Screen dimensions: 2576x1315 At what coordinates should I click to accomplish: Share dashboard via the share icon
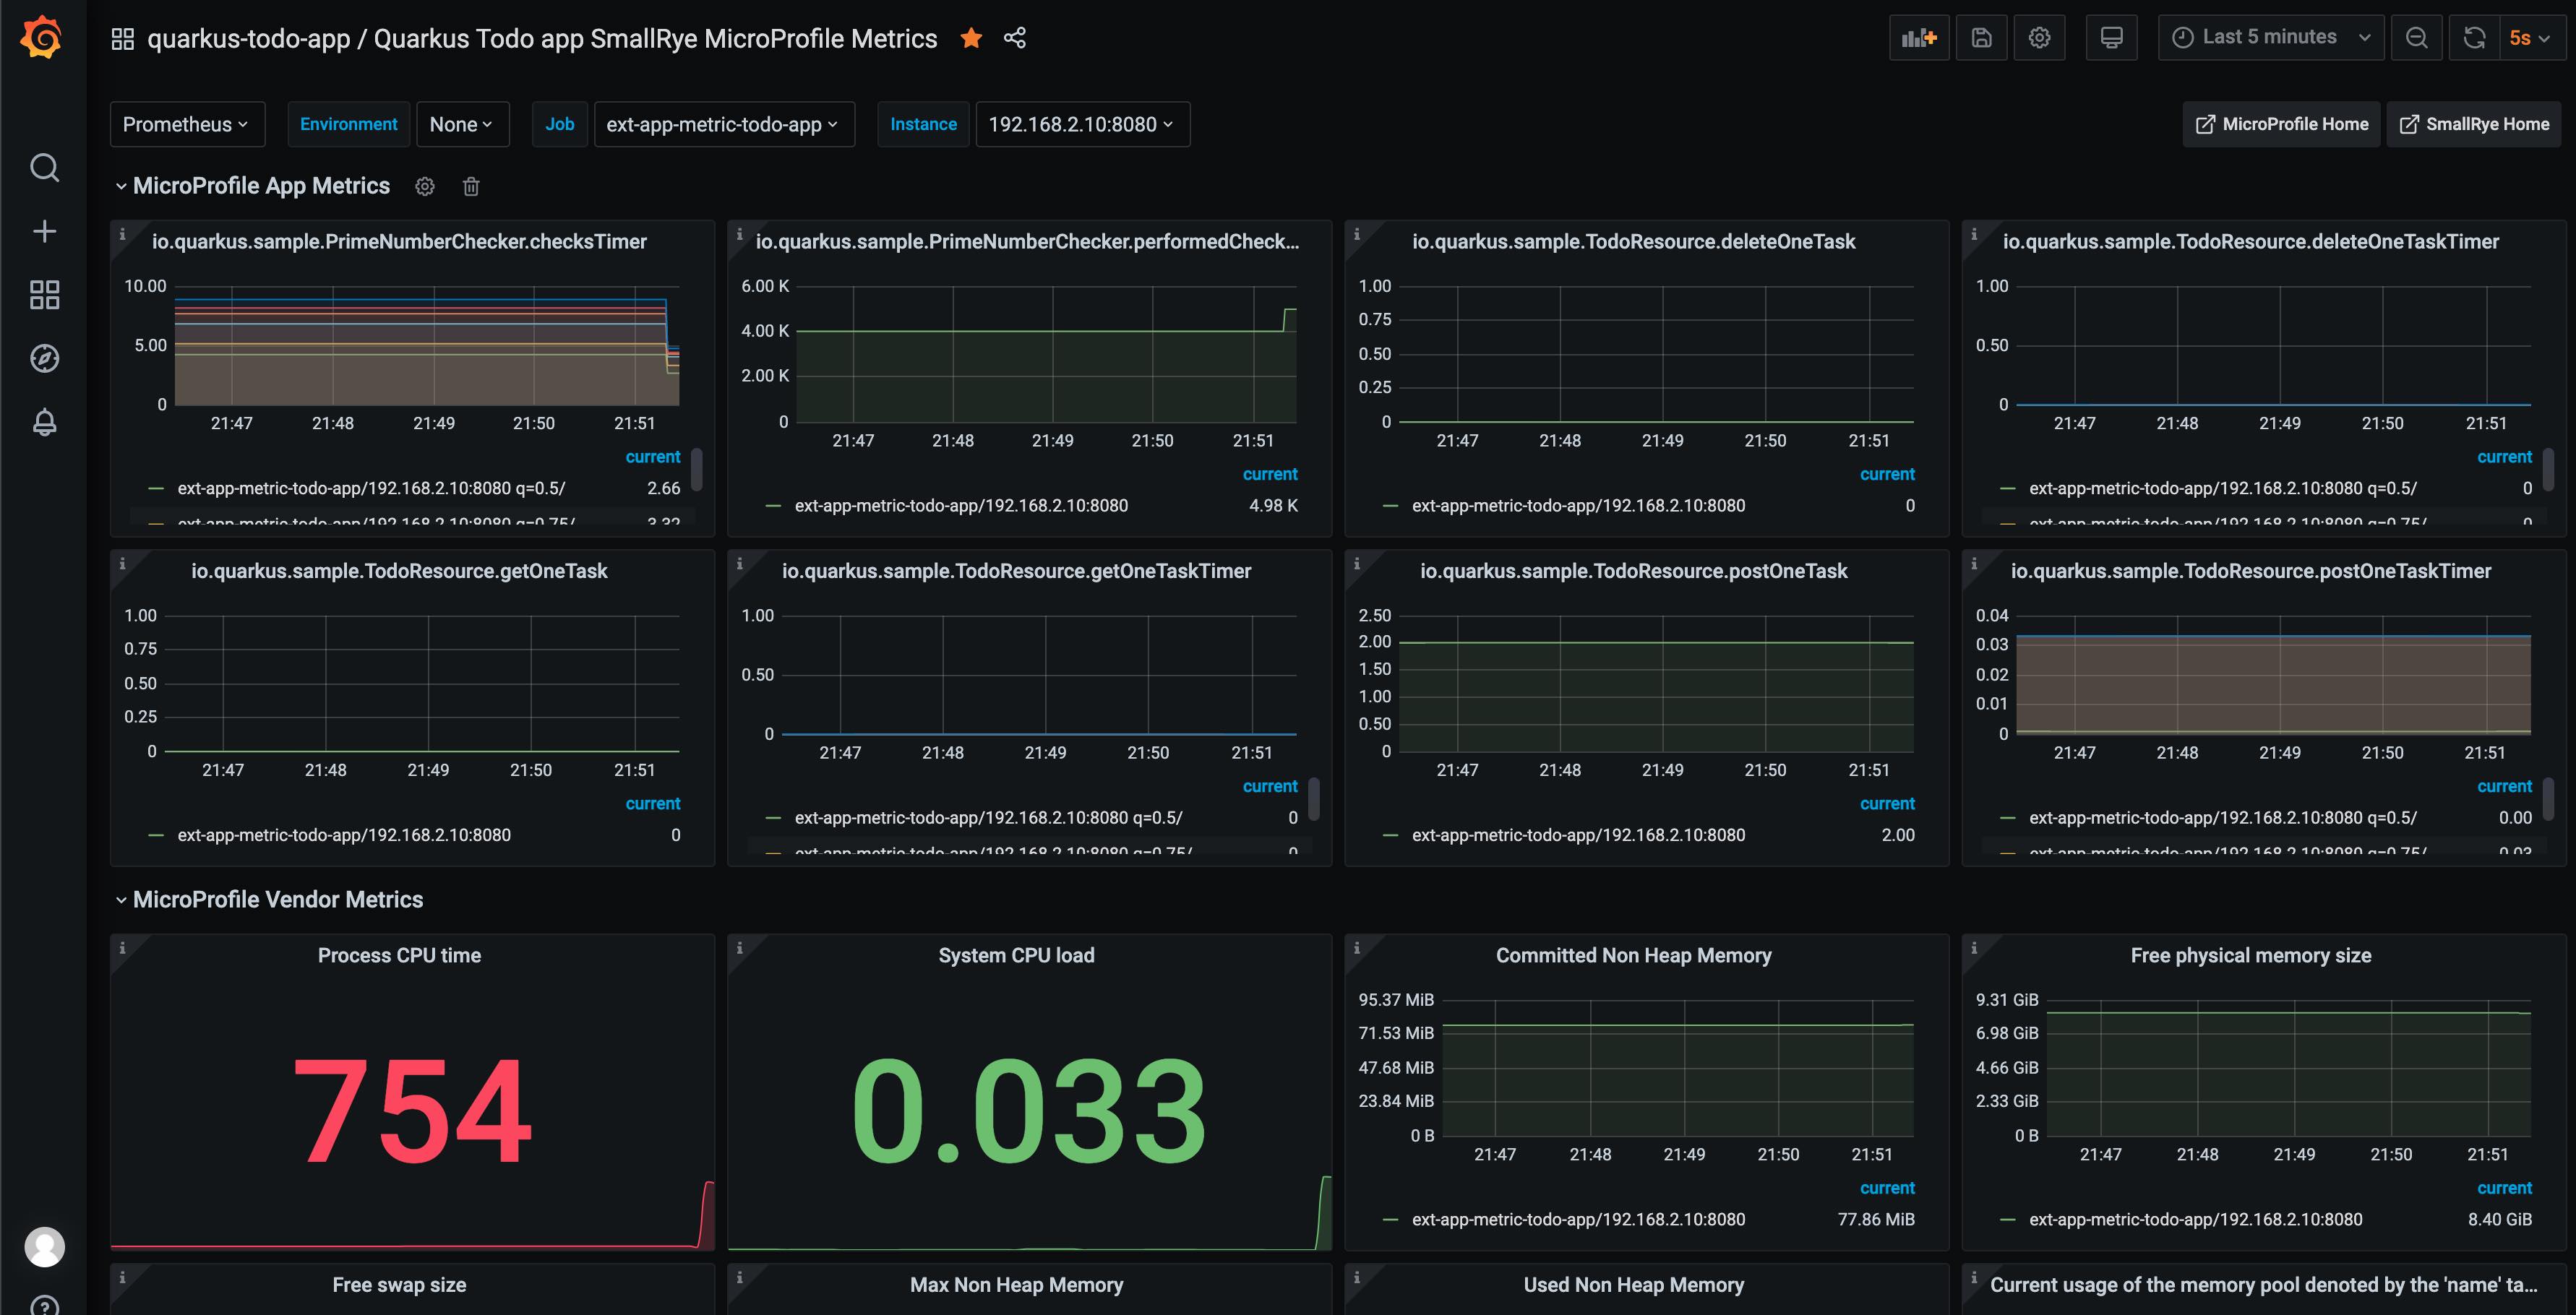tap(1015, 38)
